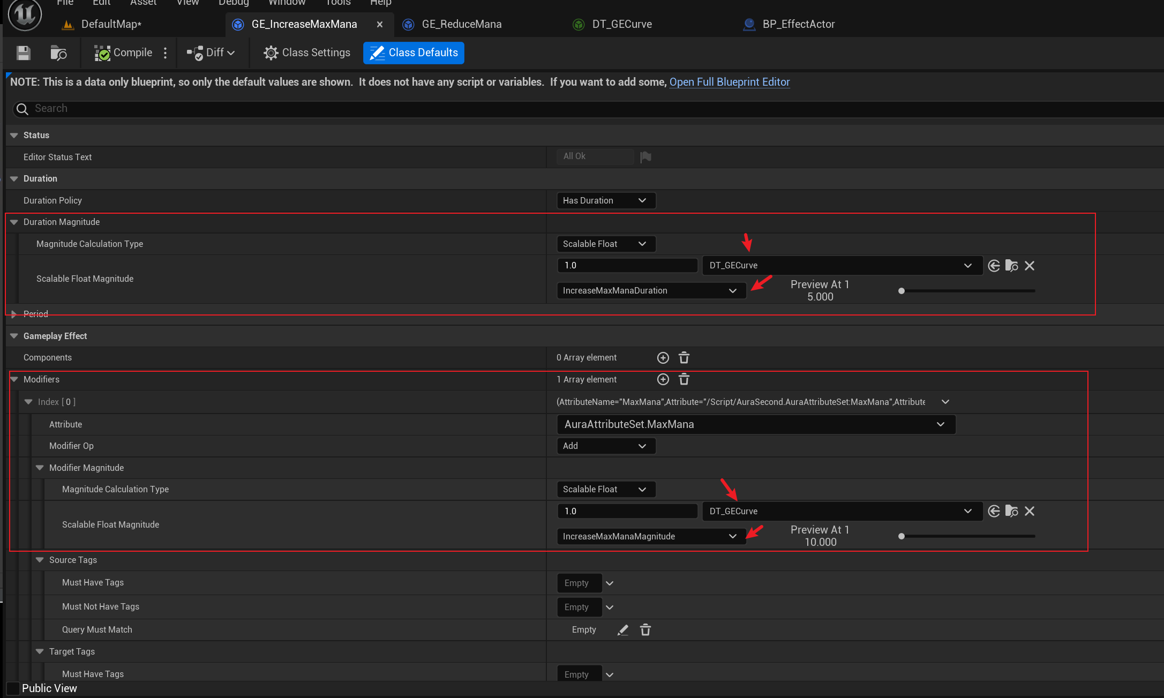
Task: Click the Compile blueprint button
Action: 124,52
